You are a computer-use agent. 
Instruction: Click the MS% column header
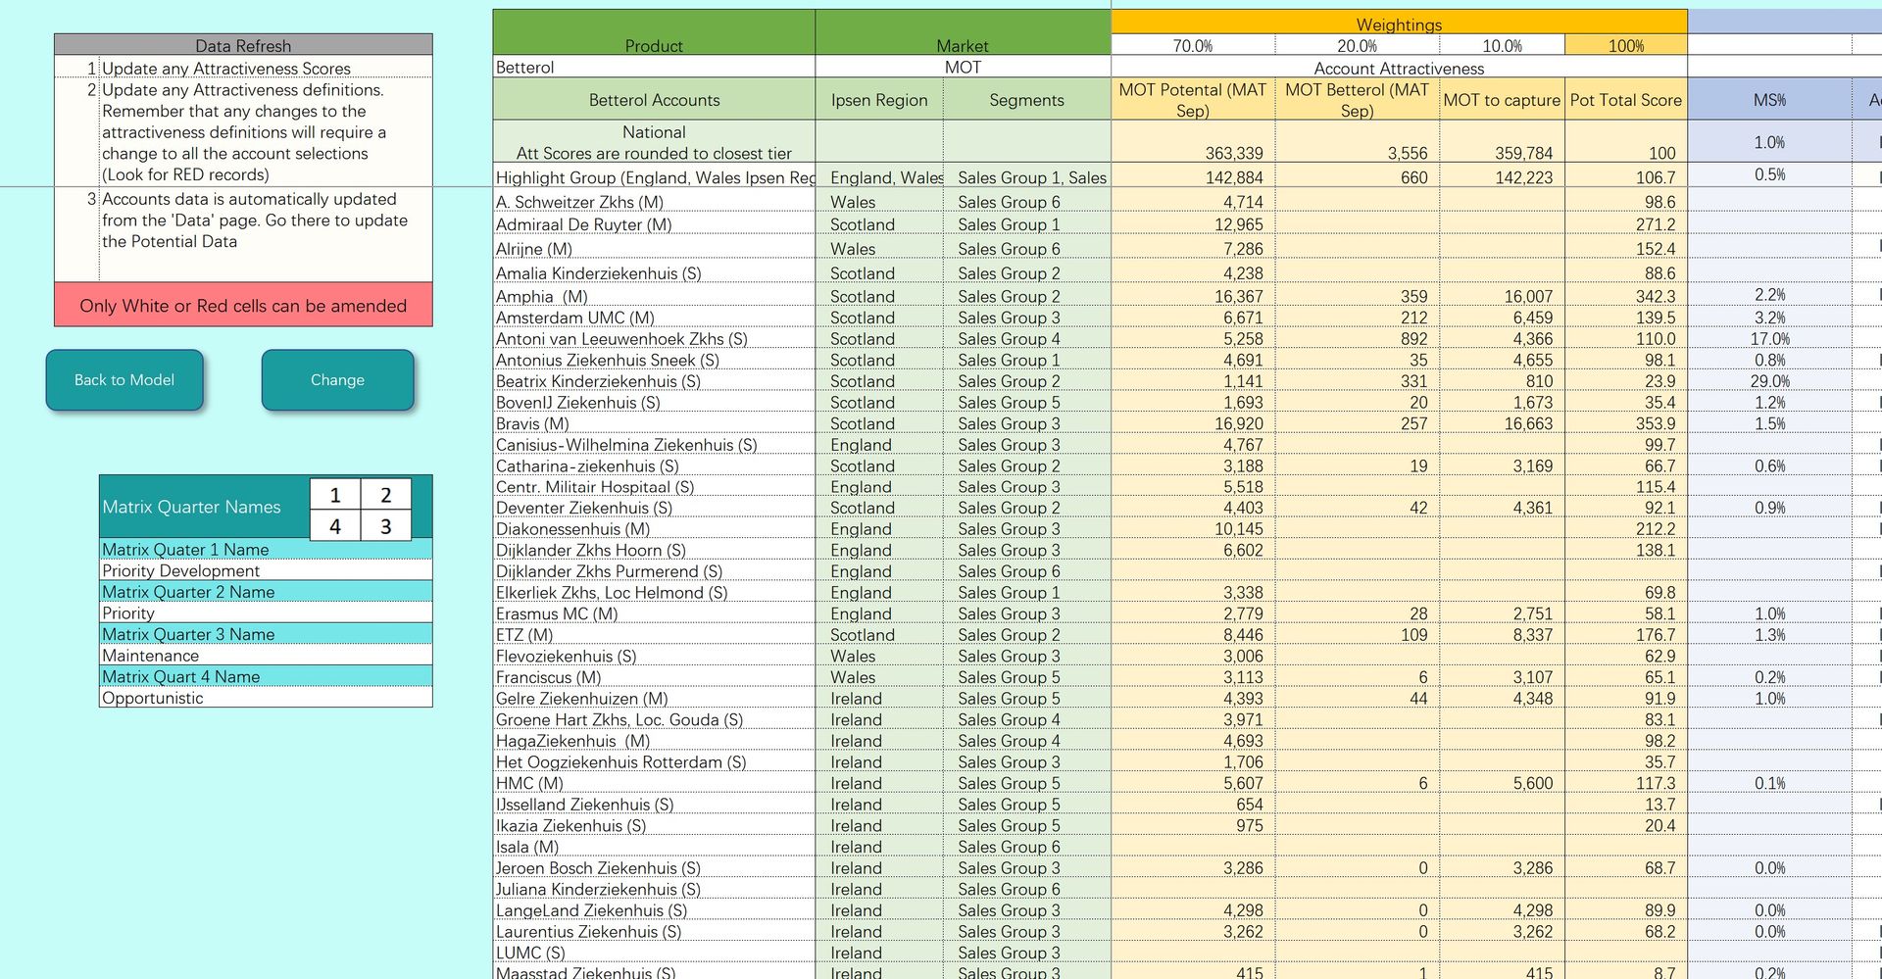click(x=1769, y=99)
